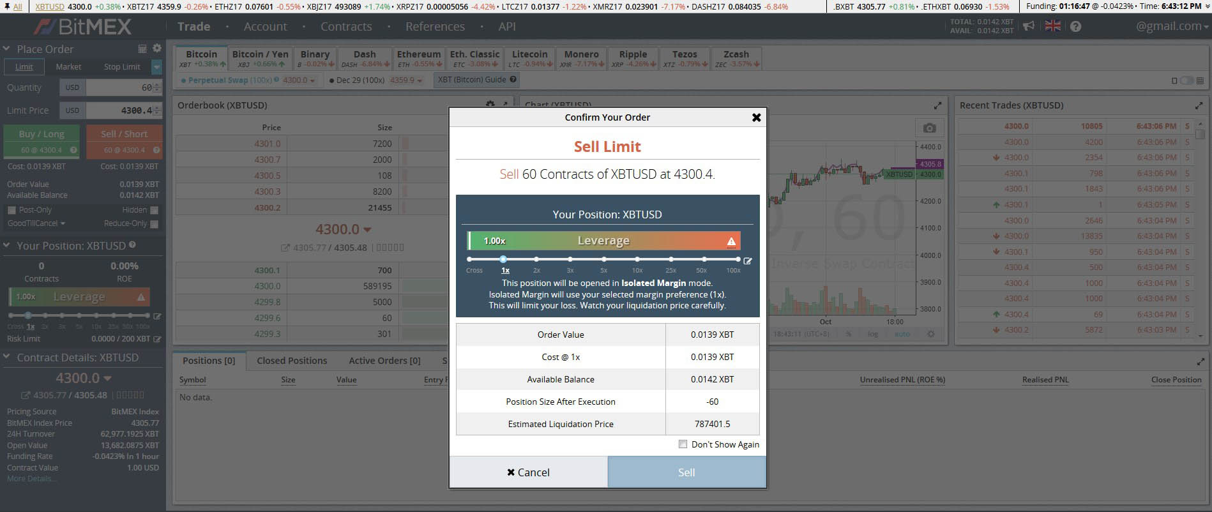Tick the Don't Show Again checkbox
1212x512 pixels.
coord(683,444)
